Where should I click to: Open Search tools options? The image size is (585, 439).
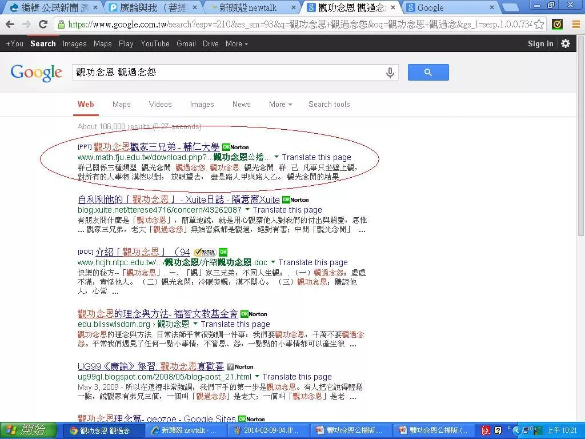click(x=329, y=105)
